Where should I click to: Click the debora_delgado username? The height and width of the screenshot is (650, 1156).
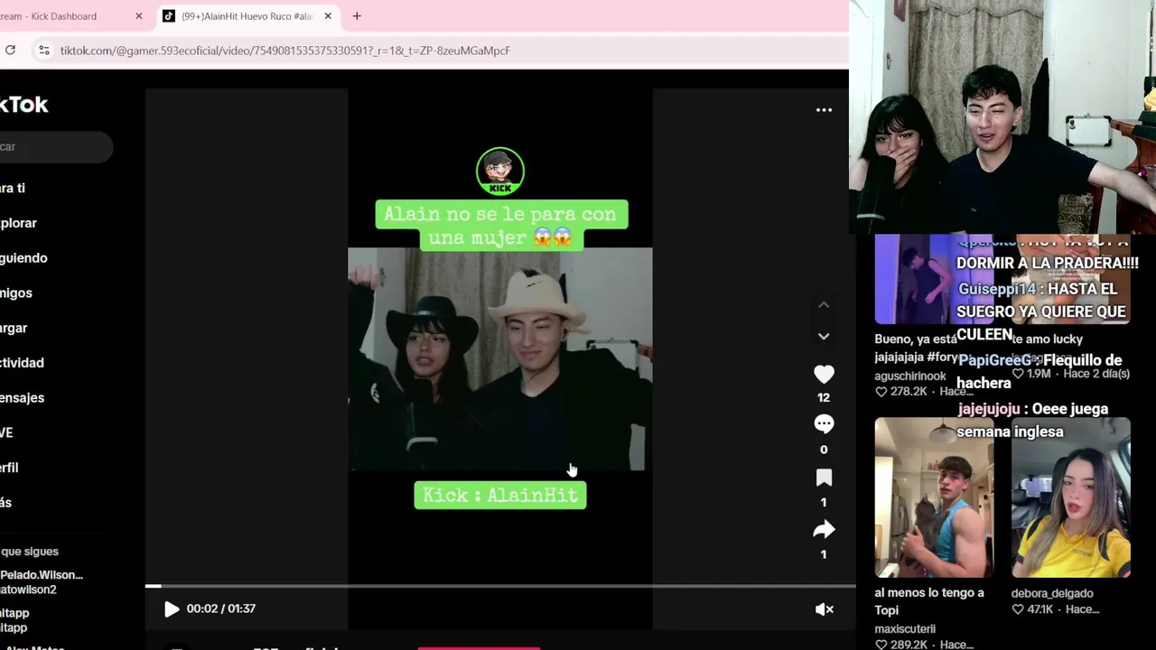pyautogui.click(x=1052, y=593)
